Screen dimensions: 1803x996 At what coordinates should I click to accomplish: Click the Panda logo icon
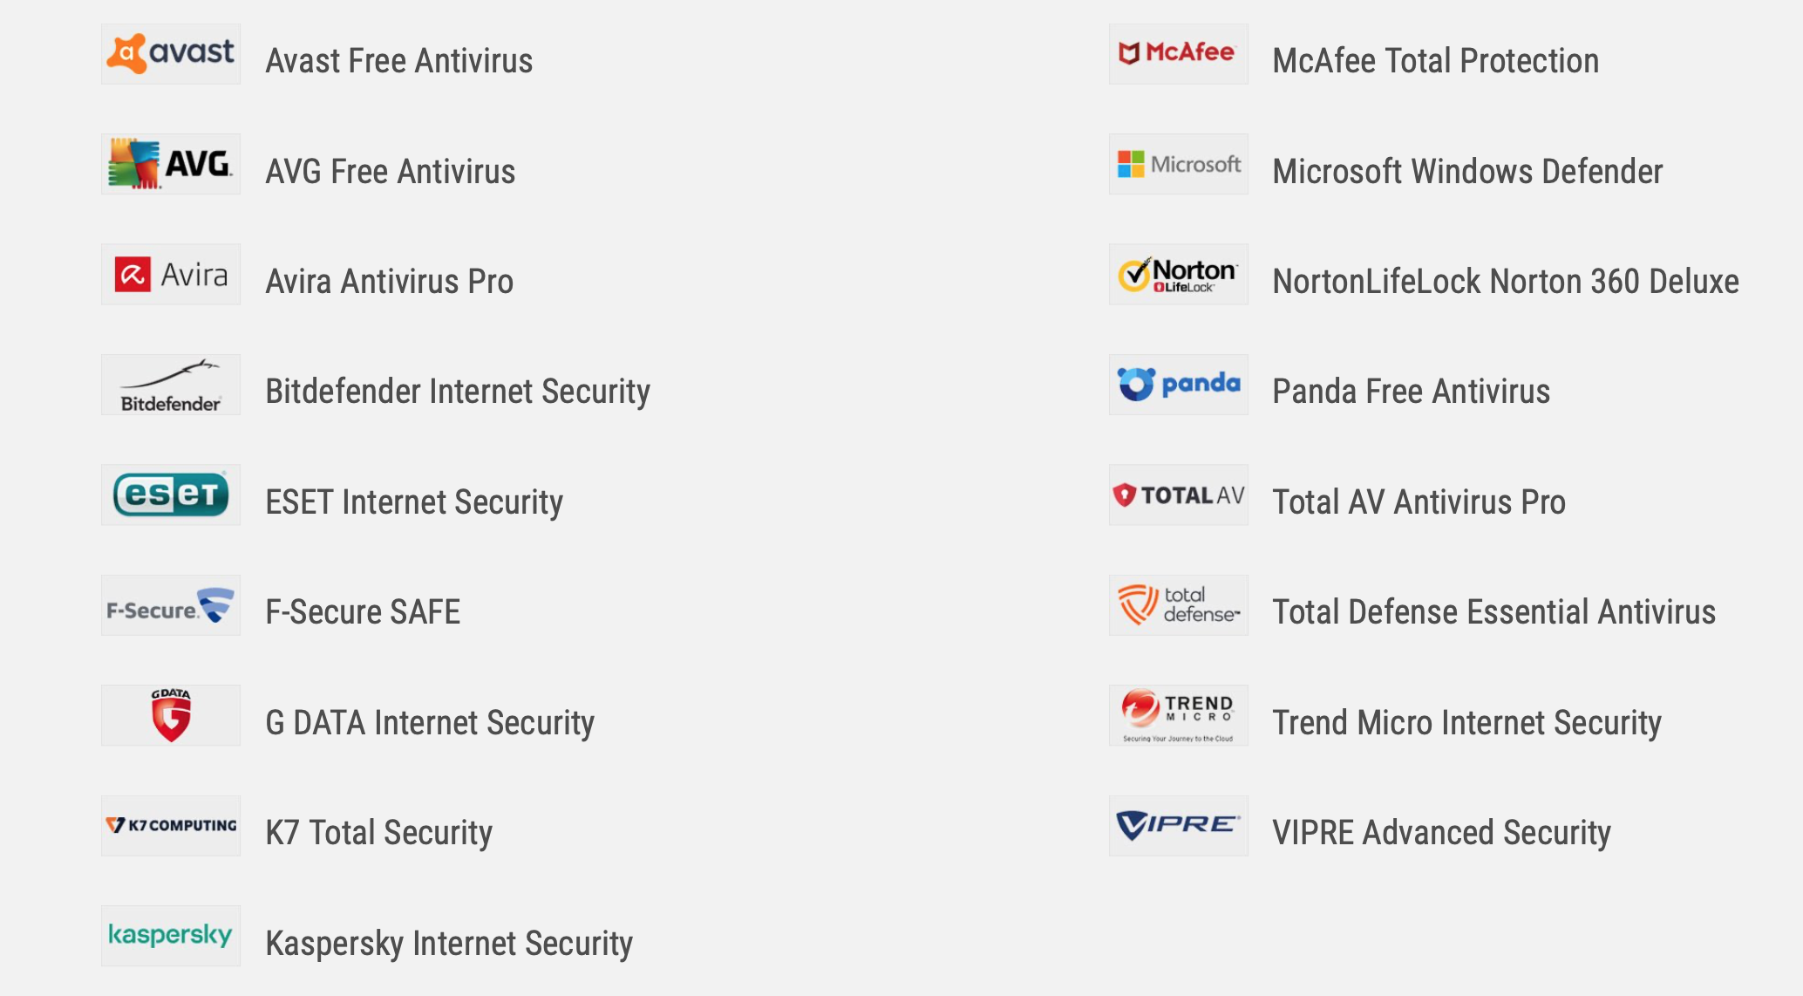click(x=1178, y=385)
